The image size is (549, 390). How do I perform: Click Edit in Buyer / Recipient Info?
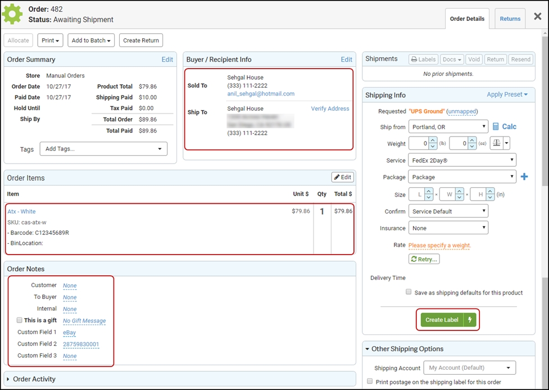[x=346, y=60]
